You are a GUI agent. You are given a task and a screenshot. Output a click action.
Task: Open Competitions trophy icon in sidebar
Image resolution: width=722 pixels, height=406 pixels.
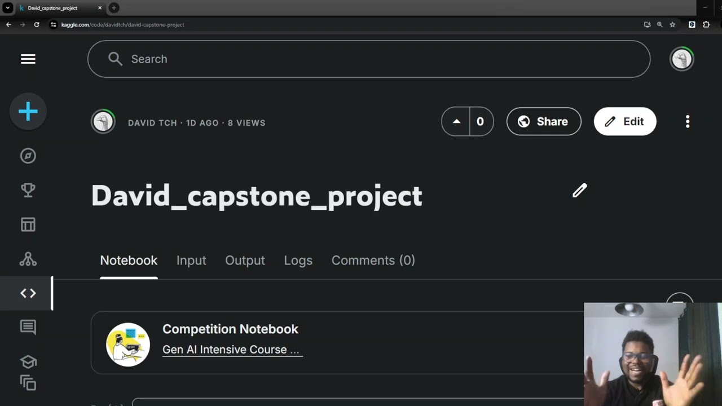point(28,190)
